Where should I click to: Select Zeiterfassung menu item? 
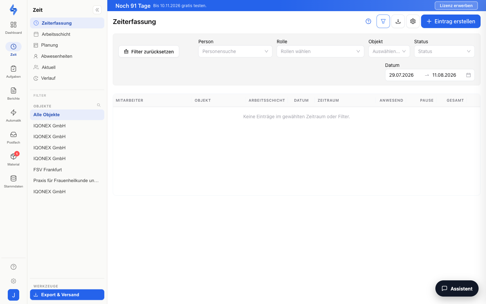point(67,23)
